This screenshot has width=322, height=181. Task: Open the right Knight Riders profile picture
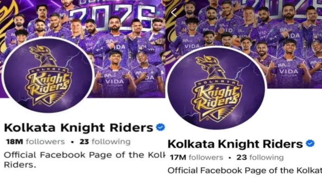tap(216, 88)
